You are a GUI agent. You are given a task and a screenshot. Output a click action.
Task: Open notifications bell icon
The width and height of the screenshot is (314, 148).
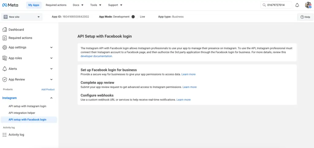point(297,5)
